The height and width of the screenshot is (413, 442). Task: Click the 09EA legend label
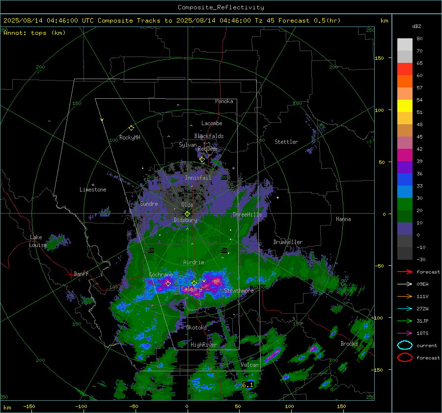(422, 284)
